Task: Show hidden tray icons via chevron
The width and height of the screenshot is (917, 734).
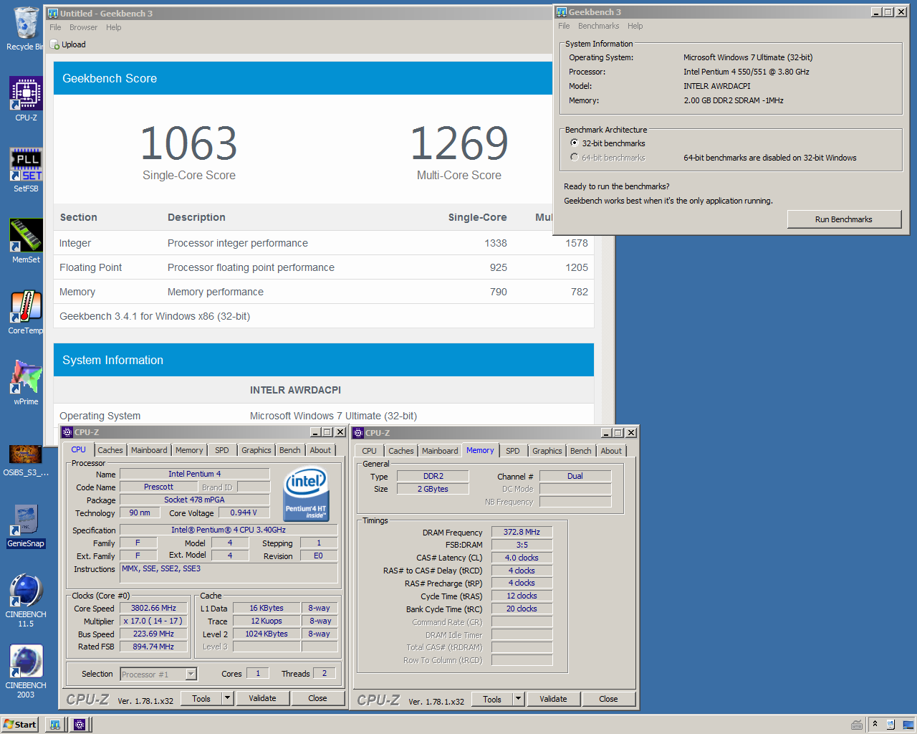Action: point(875,725)
